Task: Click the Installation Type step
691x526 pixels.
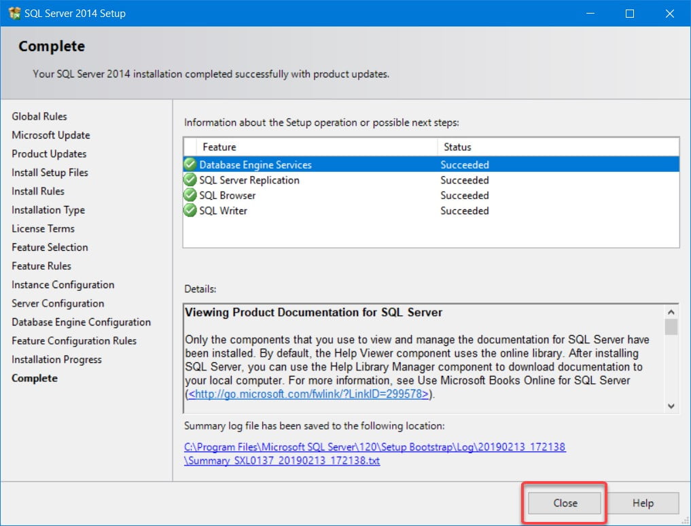Action: tap(48, 210)
